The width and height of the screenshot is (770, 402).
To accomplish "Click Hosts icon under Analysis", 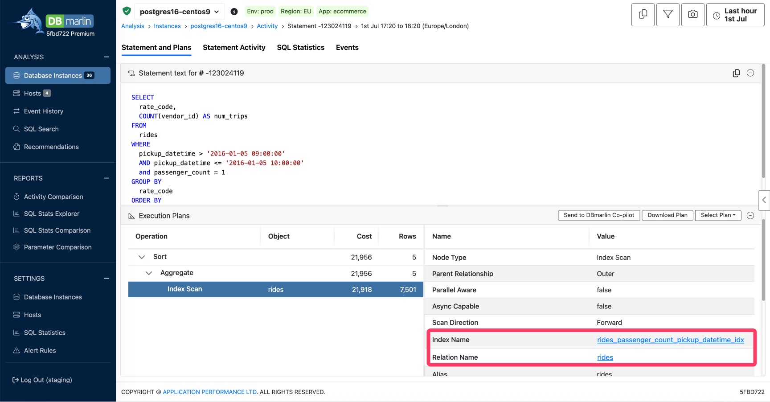I will coord(16,93).
